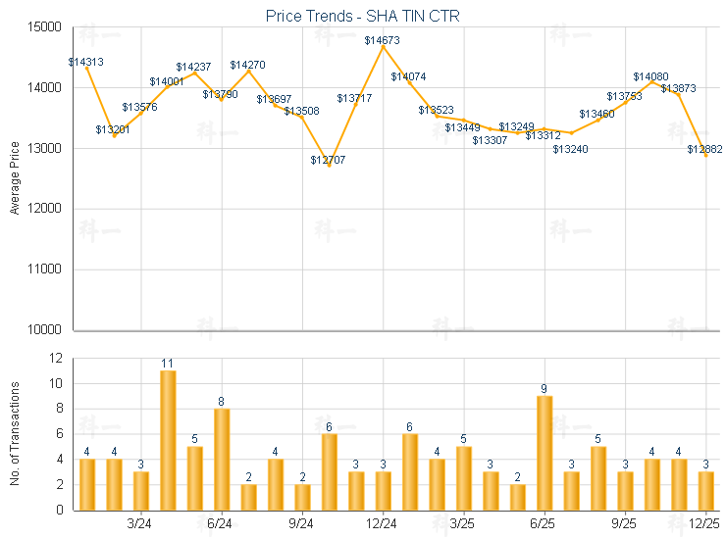
Task: Select the $14080 data point label
Action: pyautogui.click(x=650, y=76)
